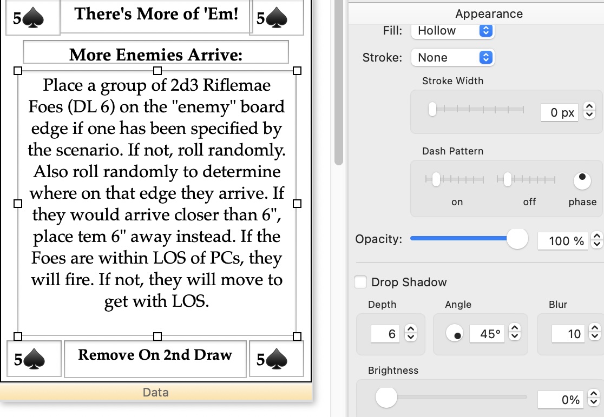Image resolution: width=604 pixels, height=417 pixels.
Task: Select the top-left 5 of spades box
Action: [32, 18]
